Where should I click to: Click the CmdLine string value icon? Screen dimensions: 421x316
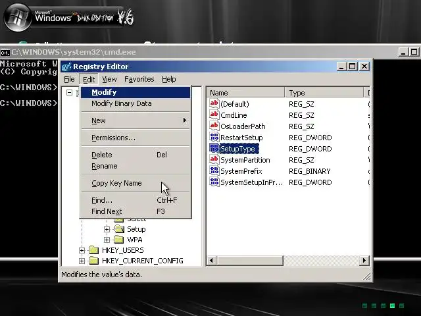[x=214, y=115]
